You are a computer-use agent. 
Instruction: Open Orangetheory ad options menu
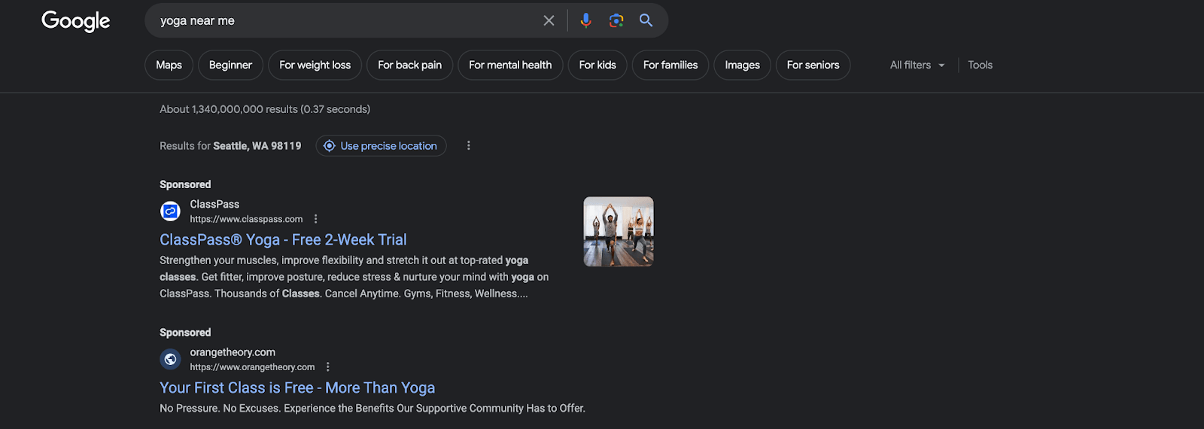pyautogui.click(x=328, y=367)
